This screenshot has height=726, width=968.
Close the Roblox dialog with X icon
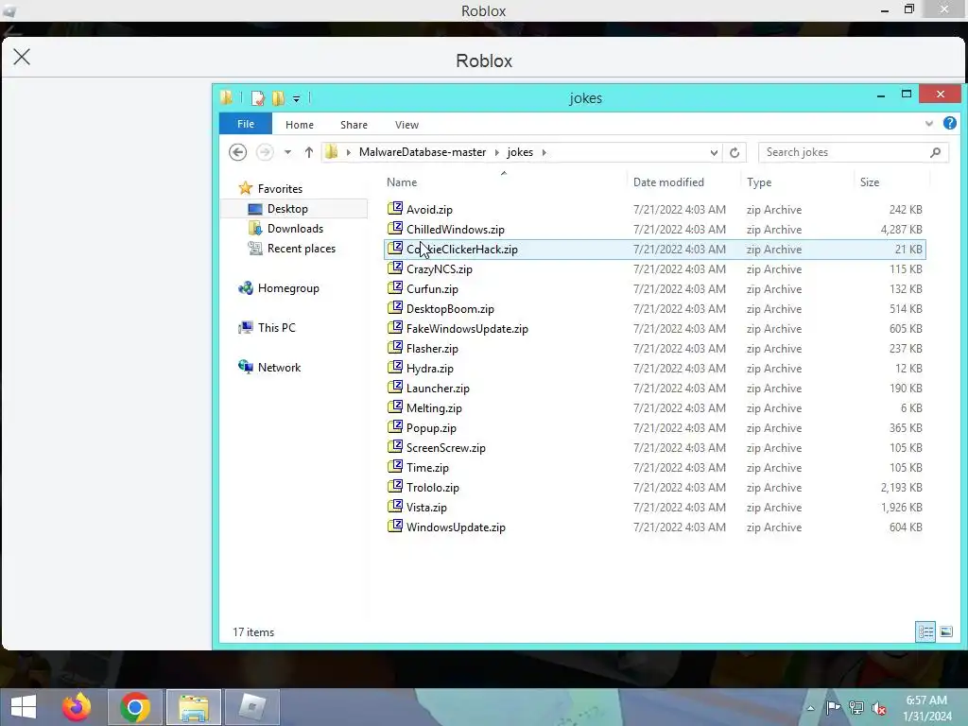pos(22,57)
